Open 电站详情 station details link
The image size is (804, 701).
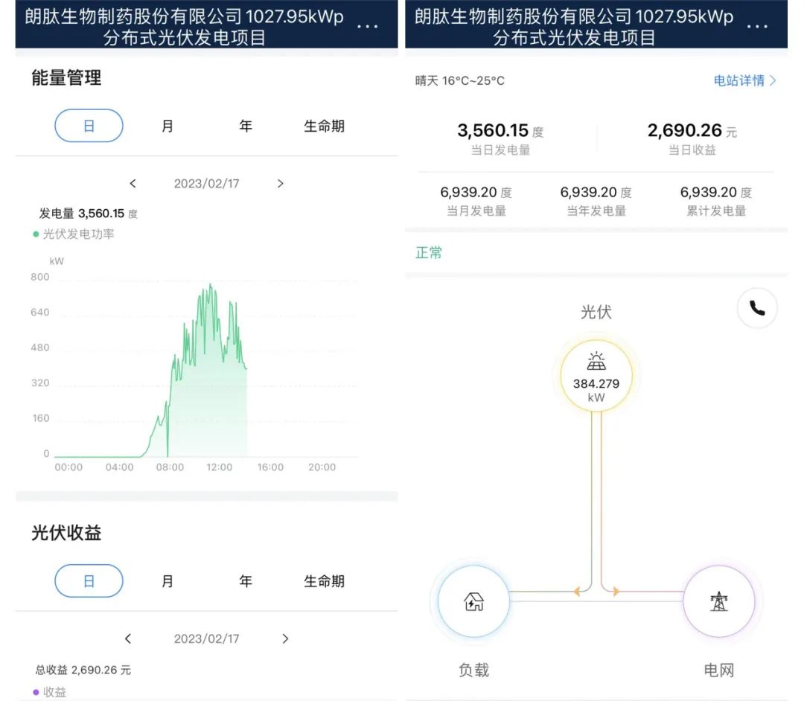pyautogui.click(x=744, y=80)
